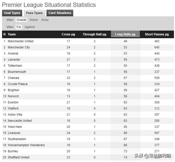Switch view to Home
This screenshot has height=162, width=175.
pos(34,20)
